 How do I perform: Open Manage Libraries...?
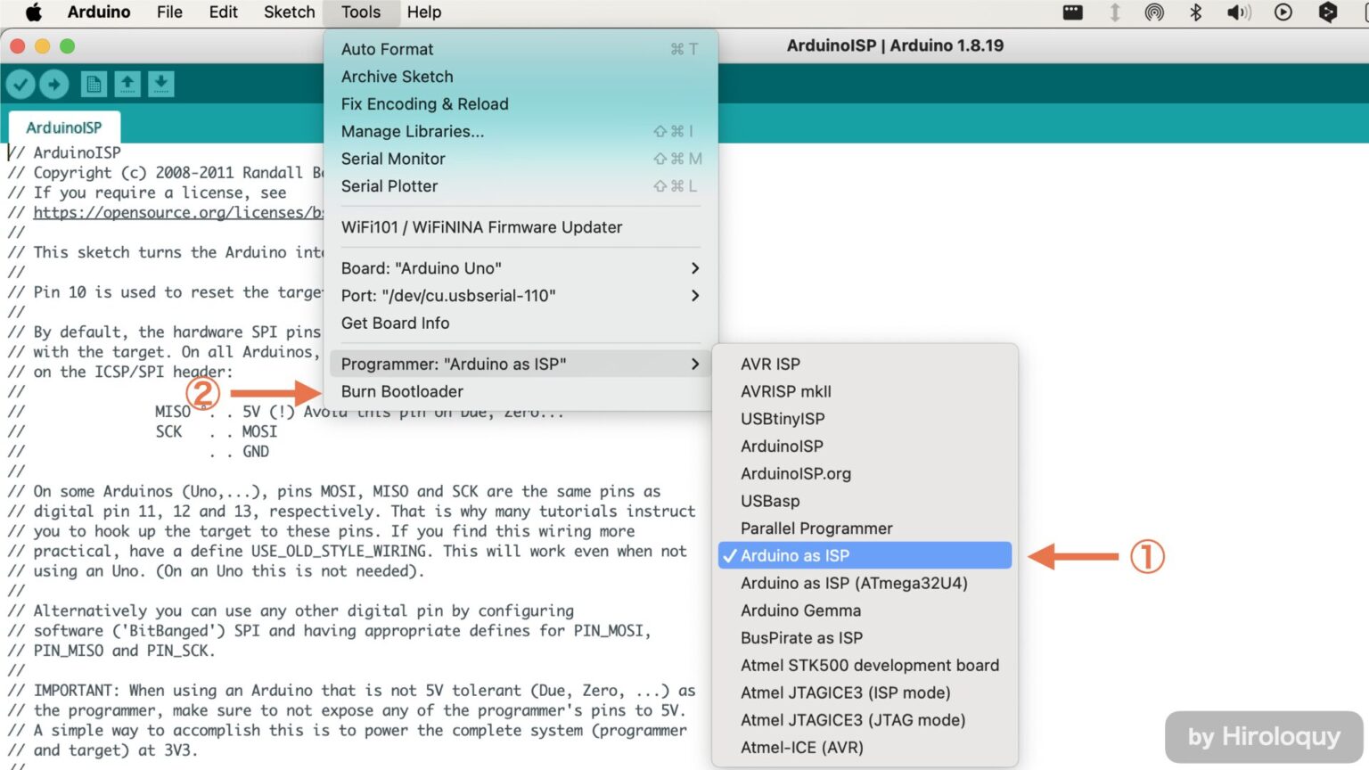(x=521, y=131)
